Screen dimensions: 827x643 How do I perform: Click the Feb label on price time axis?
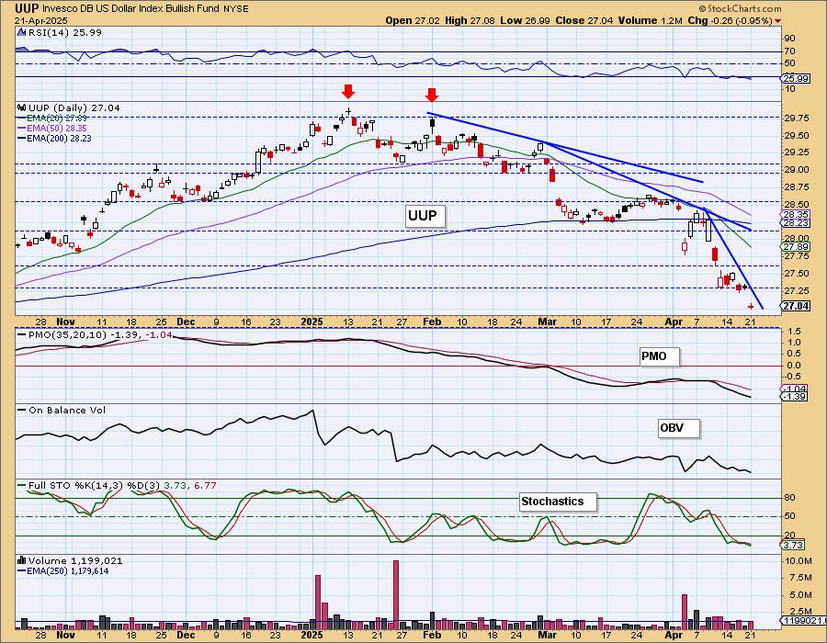pyautogui.click(x=432, y=321)
